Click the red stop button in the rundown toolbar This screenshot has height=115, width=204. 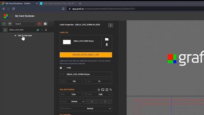click(x=39, y=24)
